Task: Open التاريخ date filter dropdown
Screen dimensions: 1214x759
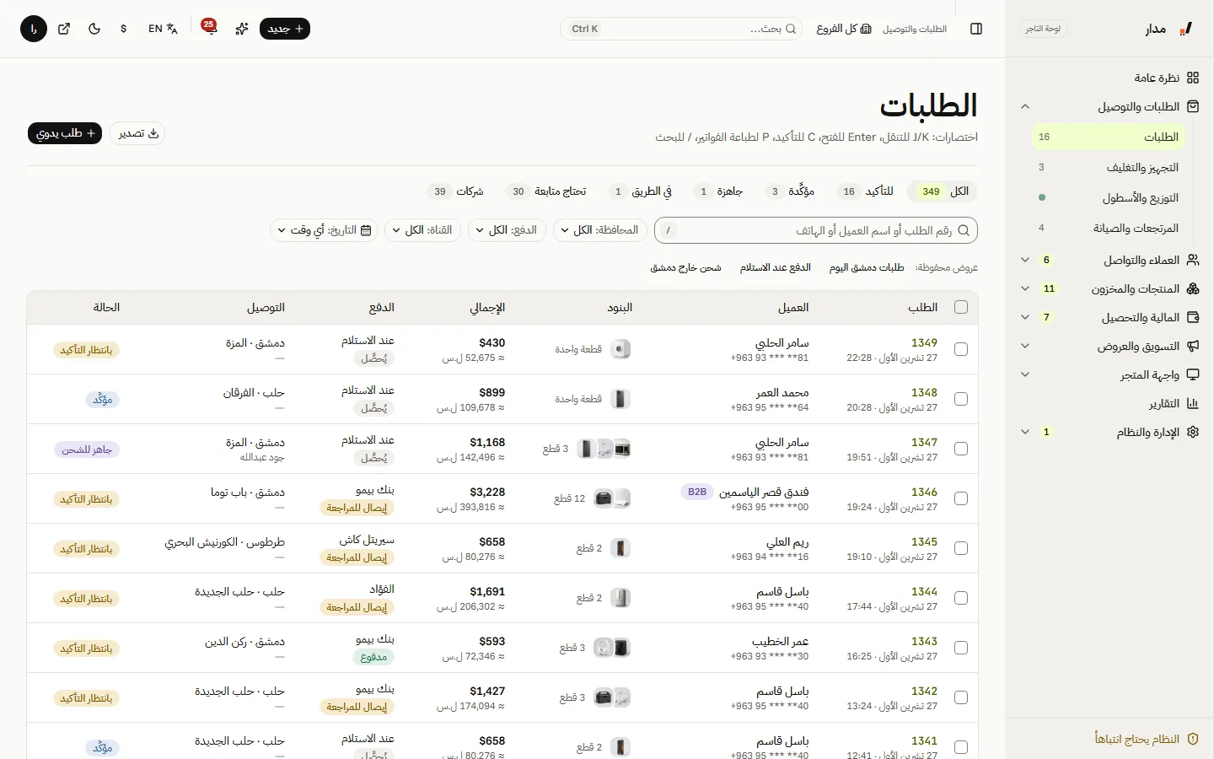Action: pos(324,230)
